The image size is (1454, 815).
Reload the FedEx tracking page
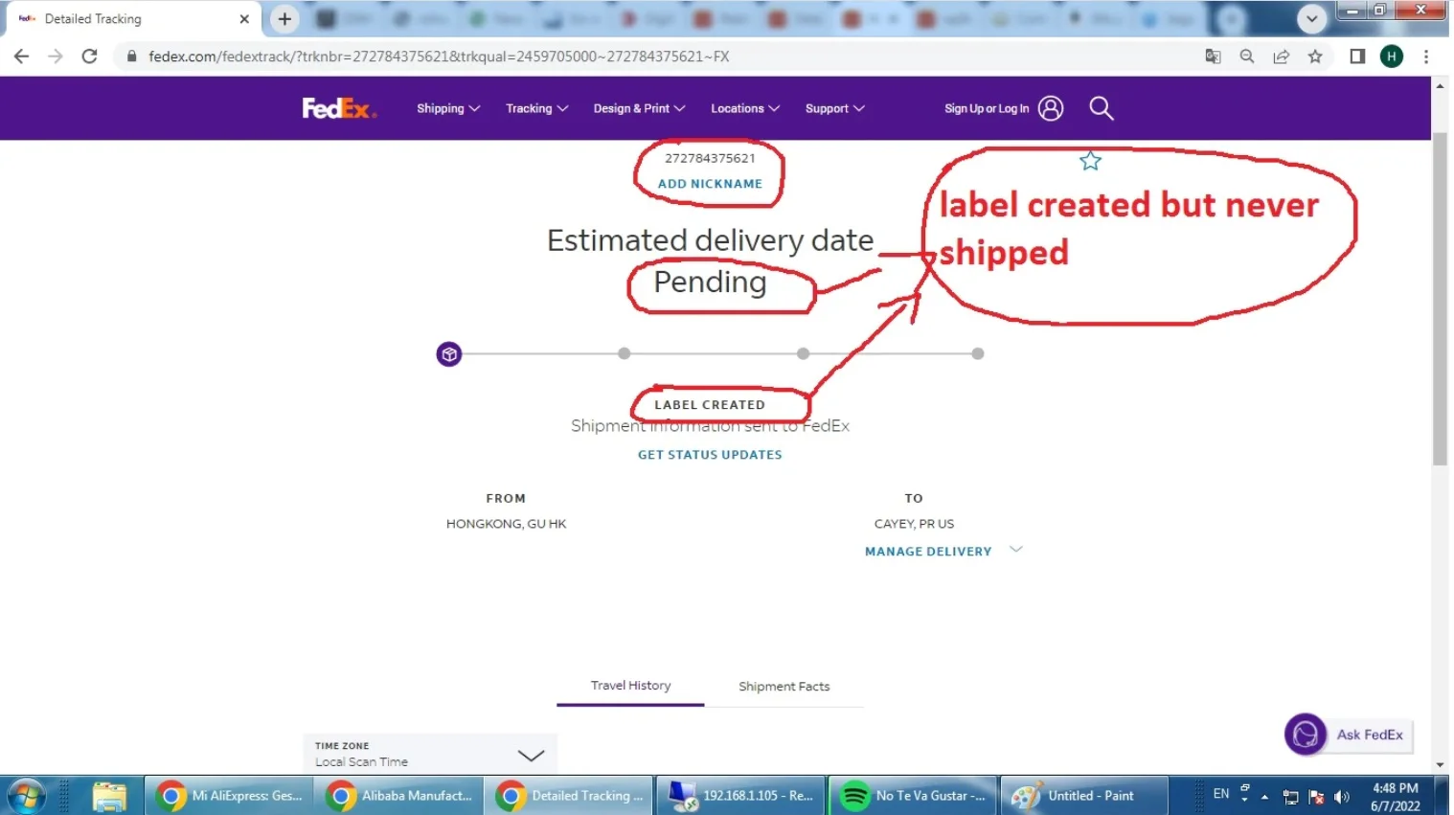(90, 57)
